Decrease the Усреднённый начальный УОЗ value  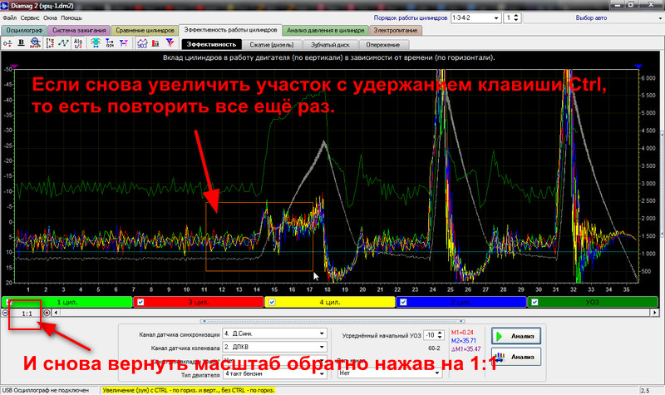click(x=440, y=338)
